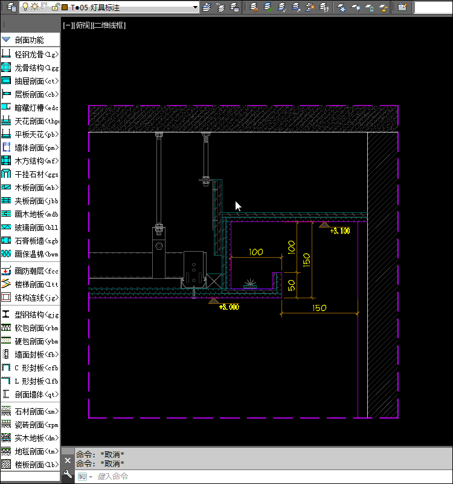453x484 pixels.
Task: Run C 形封板<cfb> command
Action: pyautogui.click(x=30, y=368)
